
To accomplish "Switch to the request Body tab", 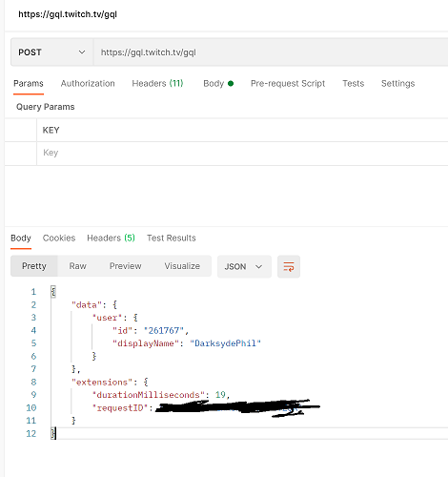I will (x=218, y=83).
